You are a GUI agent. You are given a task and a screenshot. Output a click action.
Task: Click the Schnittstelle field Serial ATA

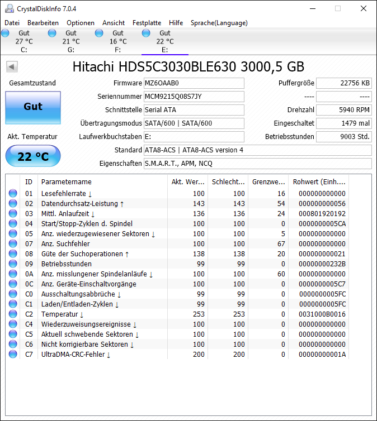coord(194,110)
